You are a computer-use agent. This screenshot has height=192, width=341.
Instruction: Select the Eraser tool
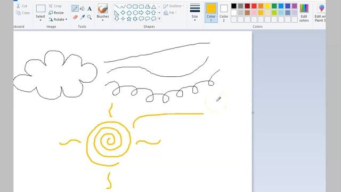click(x=75, y=17)
